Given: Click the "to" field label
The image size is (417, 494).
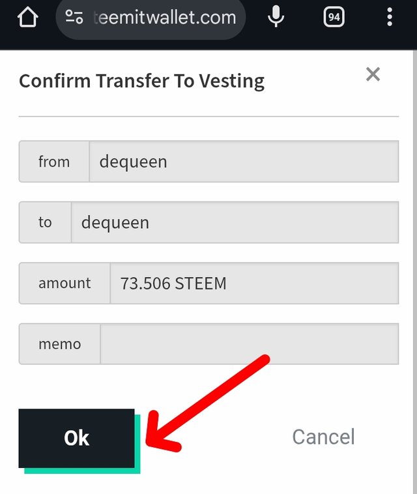Looking at the screenshot, I should pos(45,222).
